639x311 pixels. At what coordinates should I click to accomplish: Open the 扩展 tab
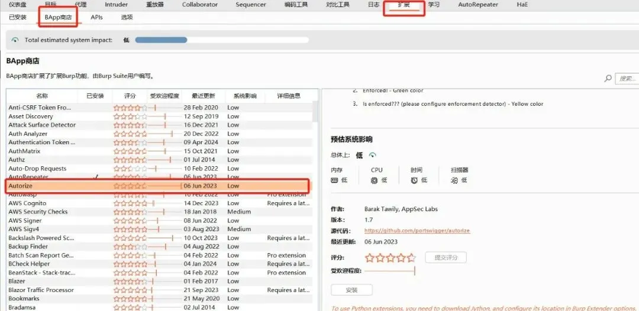[404, 5]
